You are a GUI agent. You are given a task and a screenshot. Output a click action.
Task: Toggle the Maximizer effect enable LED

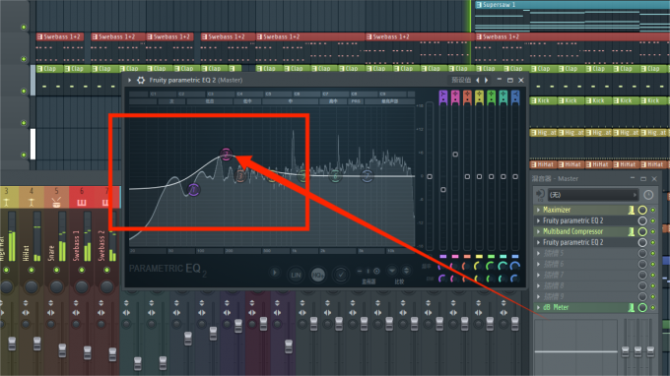coord(652,210)
